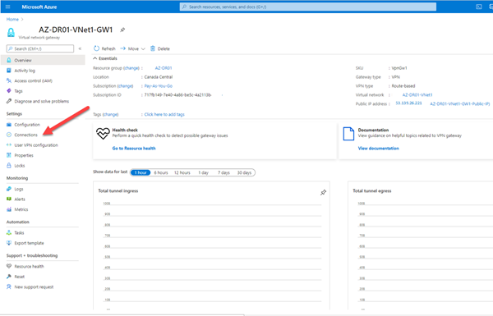Select the 1 hour time range

141,172
